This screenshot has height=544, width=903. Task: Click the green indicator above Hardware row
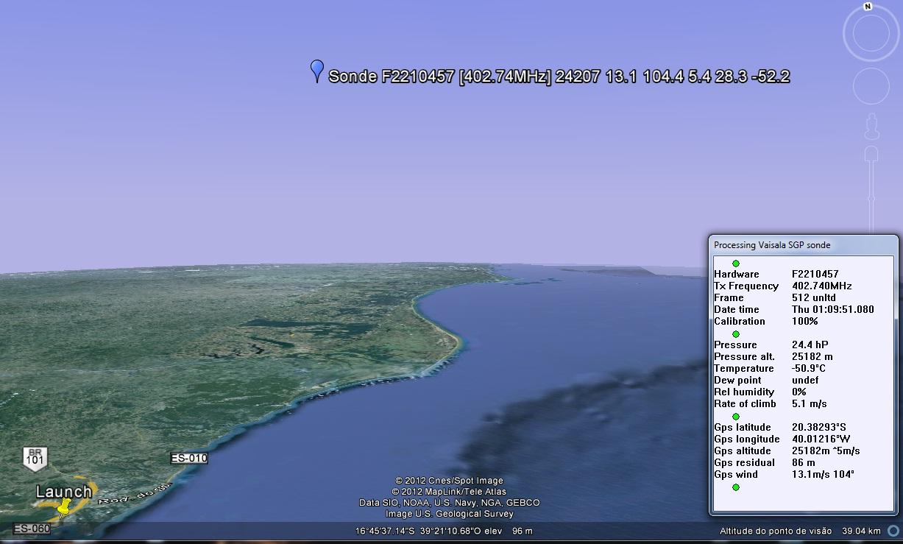(735, 264)
